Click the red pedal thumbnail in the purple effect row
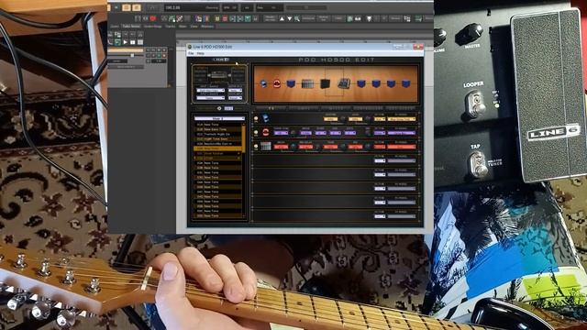The height and width of the screenshot is (330, 587). click(265, 132)
